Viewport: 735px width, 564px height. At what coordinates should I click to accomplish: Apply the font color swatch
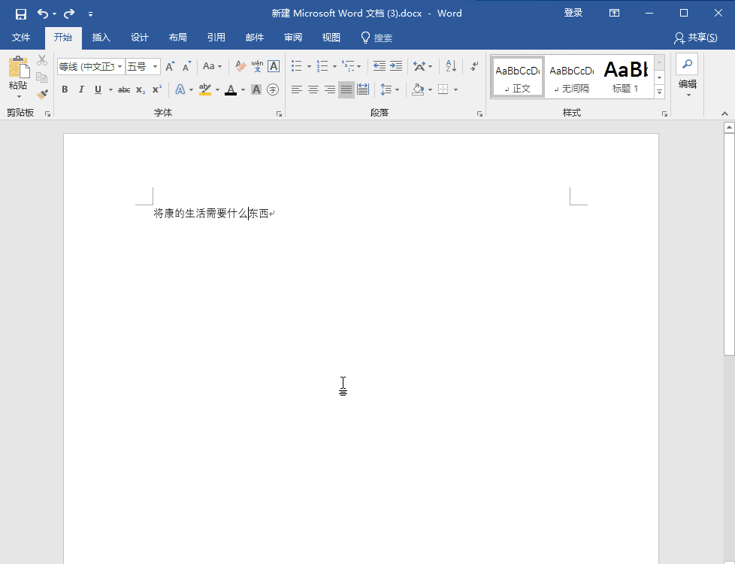point(231,89)
